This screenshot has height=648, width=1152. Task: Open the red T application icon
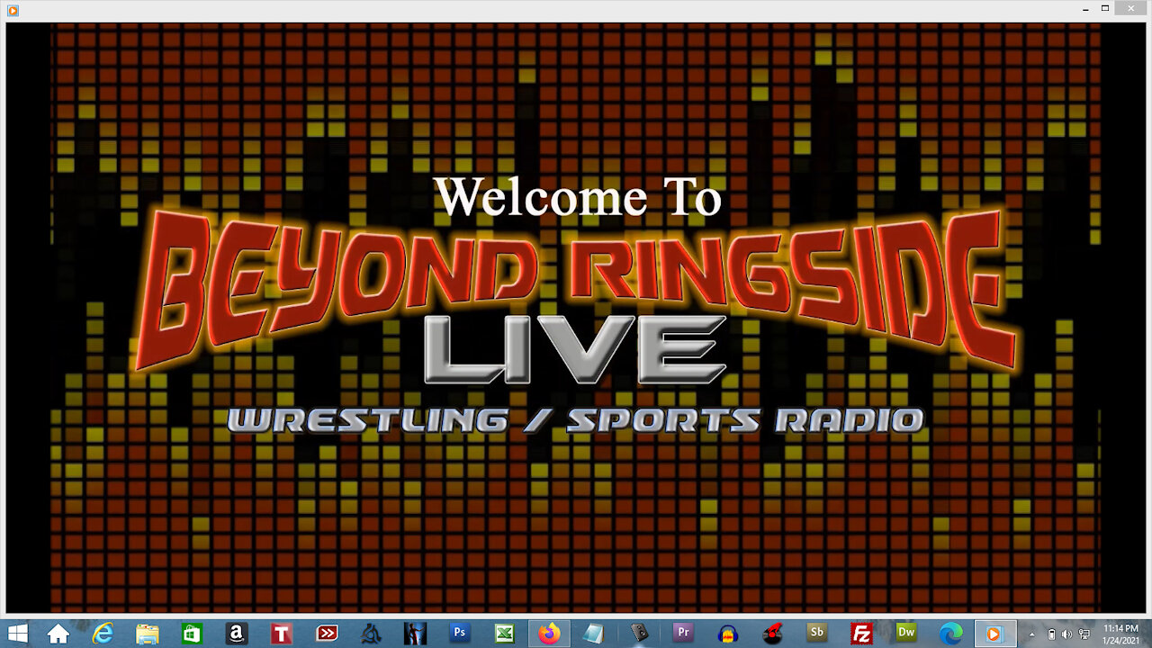point(281,634)
